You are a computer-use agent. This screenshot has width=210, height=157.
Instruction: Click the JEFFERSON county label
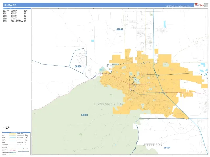(153, 145)
